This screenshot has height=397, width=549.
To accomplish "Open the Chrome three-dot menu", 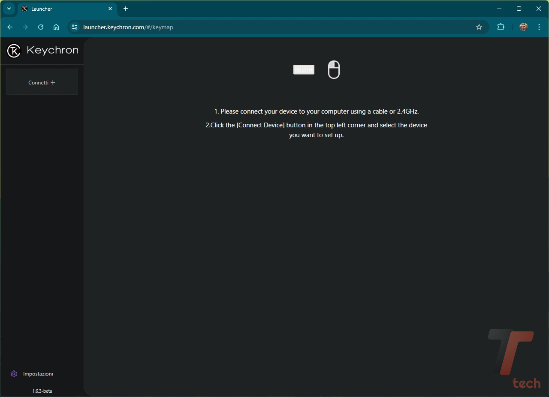I will pyautogui.click(x=539, y=27).
